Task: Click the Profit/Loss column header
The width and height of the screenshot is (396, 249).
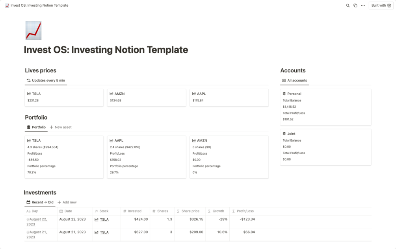Action: (x=245, y=211)
